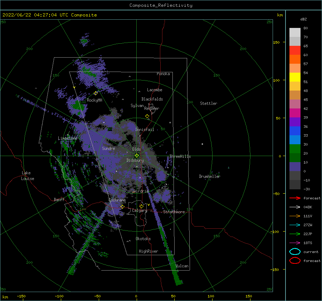
Task: Click the km unit label at bottom left
Action: pos(5,297)
